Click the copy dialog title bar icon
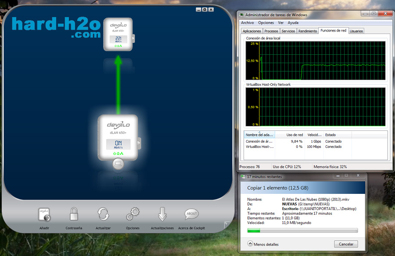 point(243,177)
